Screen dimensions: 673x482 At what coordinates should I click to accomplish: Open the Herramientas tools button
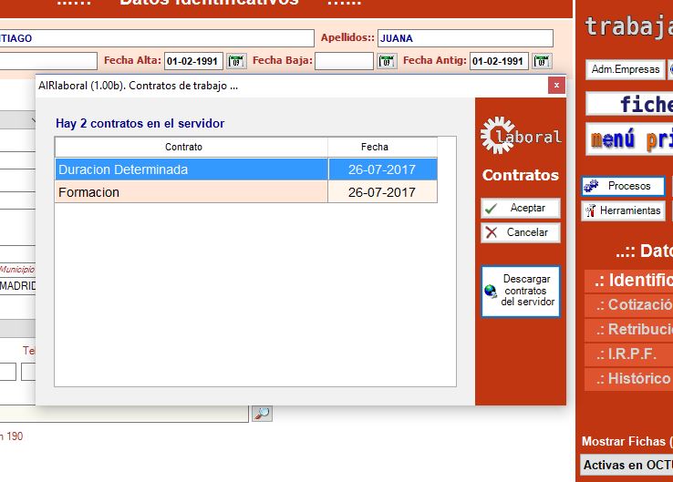[624, 210]
